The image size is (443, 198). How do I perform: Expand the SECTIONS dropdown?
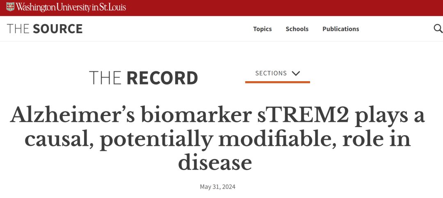[277, 73]
